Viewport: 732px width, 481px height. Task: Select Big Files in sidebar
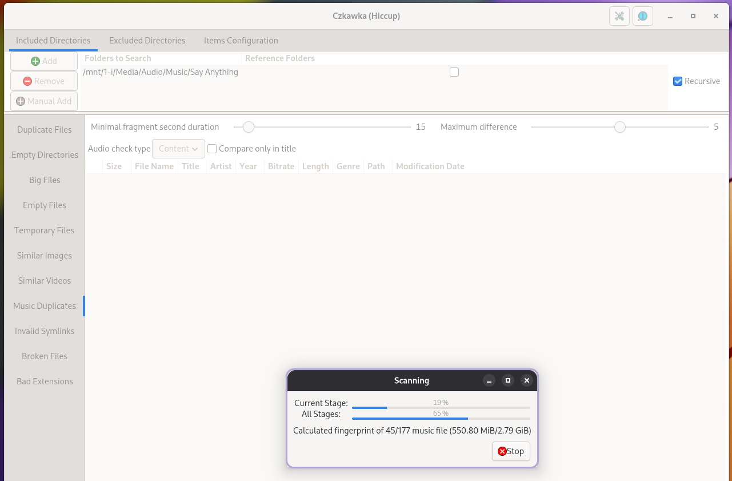[x=45, y=180]
